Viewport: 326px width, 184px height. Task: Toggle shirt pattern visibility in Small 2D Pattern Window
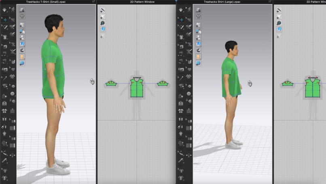(x=102, y=17)
